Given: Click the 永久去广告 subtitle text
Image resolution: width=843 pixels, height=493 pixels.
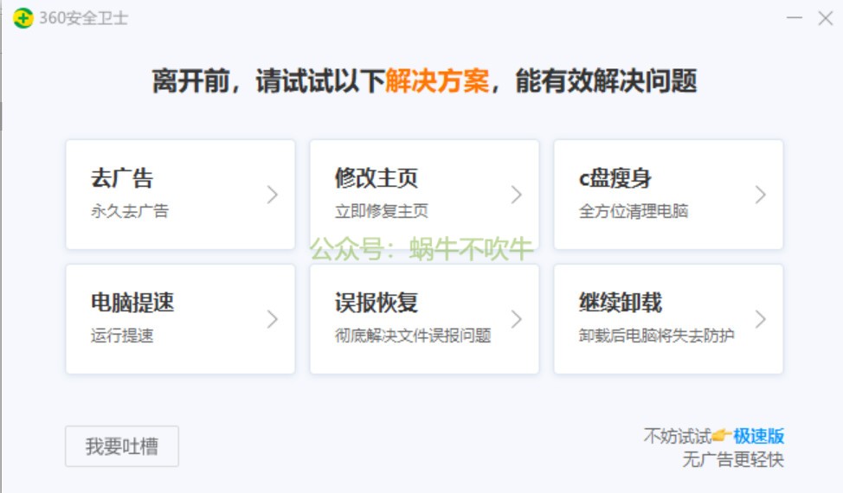Looking at the screenshot, I should click(x=130, y=211).
